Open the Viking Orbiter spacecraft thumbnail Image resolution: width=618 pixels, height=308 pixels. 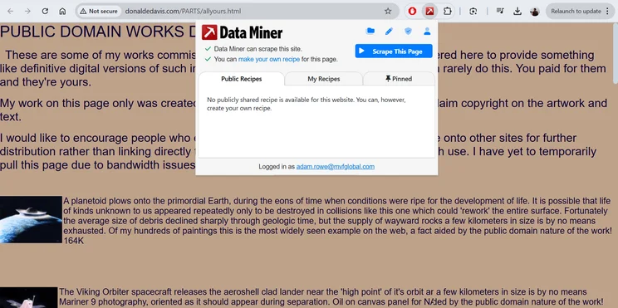click(28, 298)
